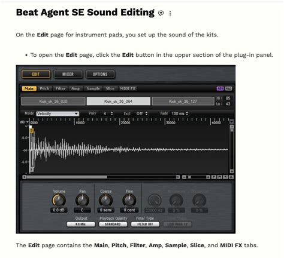Open the dB scale dropdown arrow

point(28,122)
